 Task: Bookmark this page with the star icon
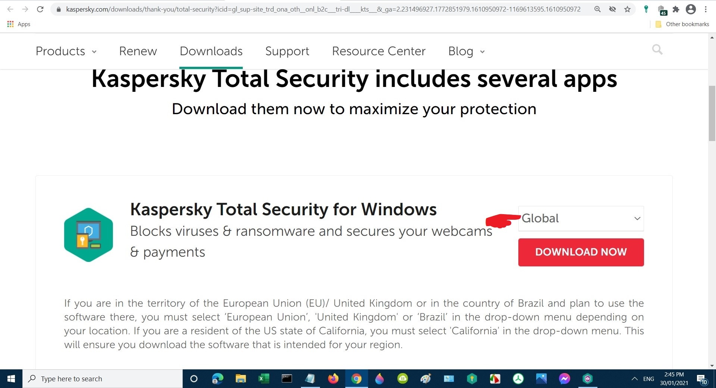627,9
